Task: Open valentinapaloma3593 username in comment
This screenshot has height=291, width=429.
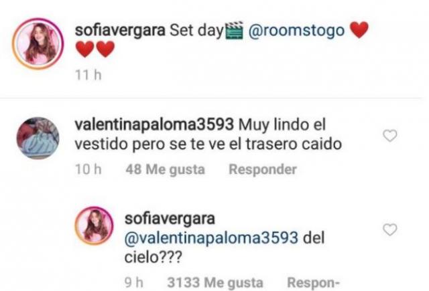Action: pos(154,124)
